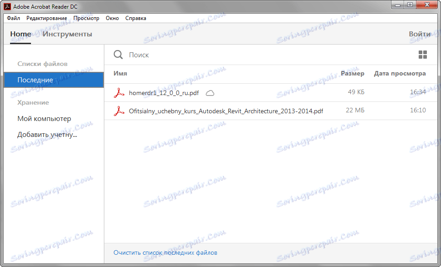Switch to the Home tab
The image size is (441, 267).
[x=21, y=34]
